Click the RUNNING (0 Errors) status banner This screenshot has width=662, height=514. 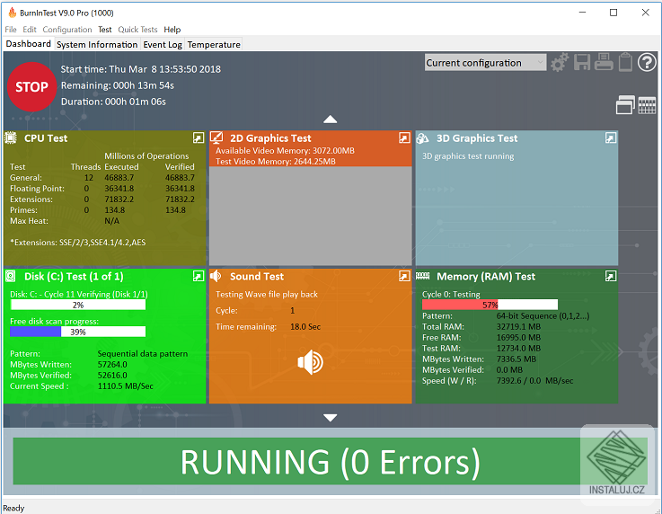[x=331, y=462]
